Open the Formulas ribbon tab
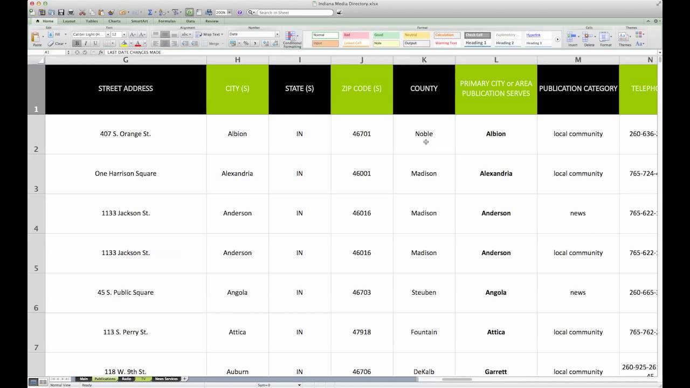 [x=167, y=21]
